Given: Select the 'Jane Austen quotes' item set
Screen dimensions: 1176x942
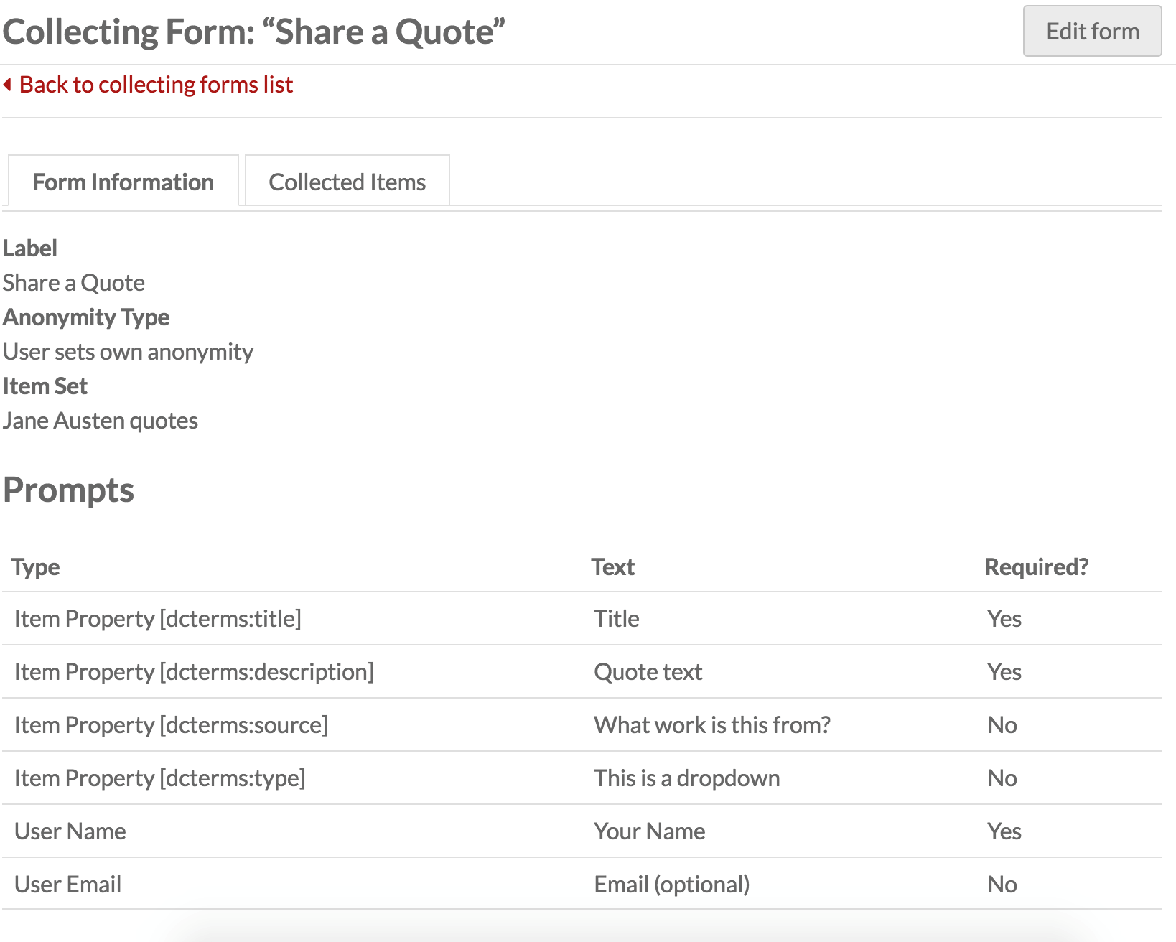Looking at the screenshot, I should pos(101,421).
